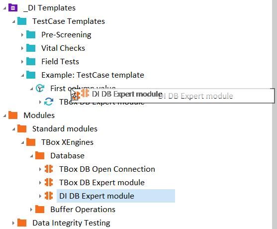Click the TBox DB Expert module orange icon
The height and width of the screenshot is (229, 277).
49,182
